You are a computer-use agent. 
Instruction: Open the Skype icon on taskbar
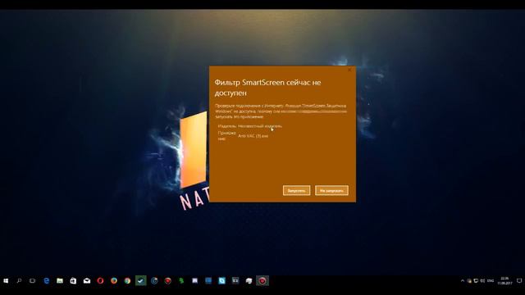tap(221, 281)
